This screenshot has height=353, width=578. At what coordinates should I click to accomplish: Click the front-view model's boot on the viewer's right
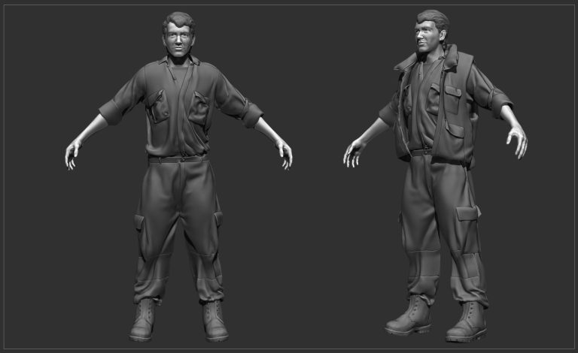pos(213,321)
